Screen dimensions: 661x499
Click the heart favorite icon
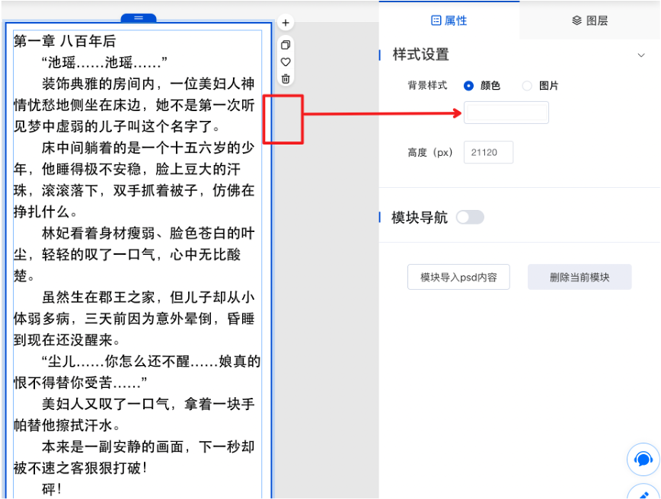[286, 62]
